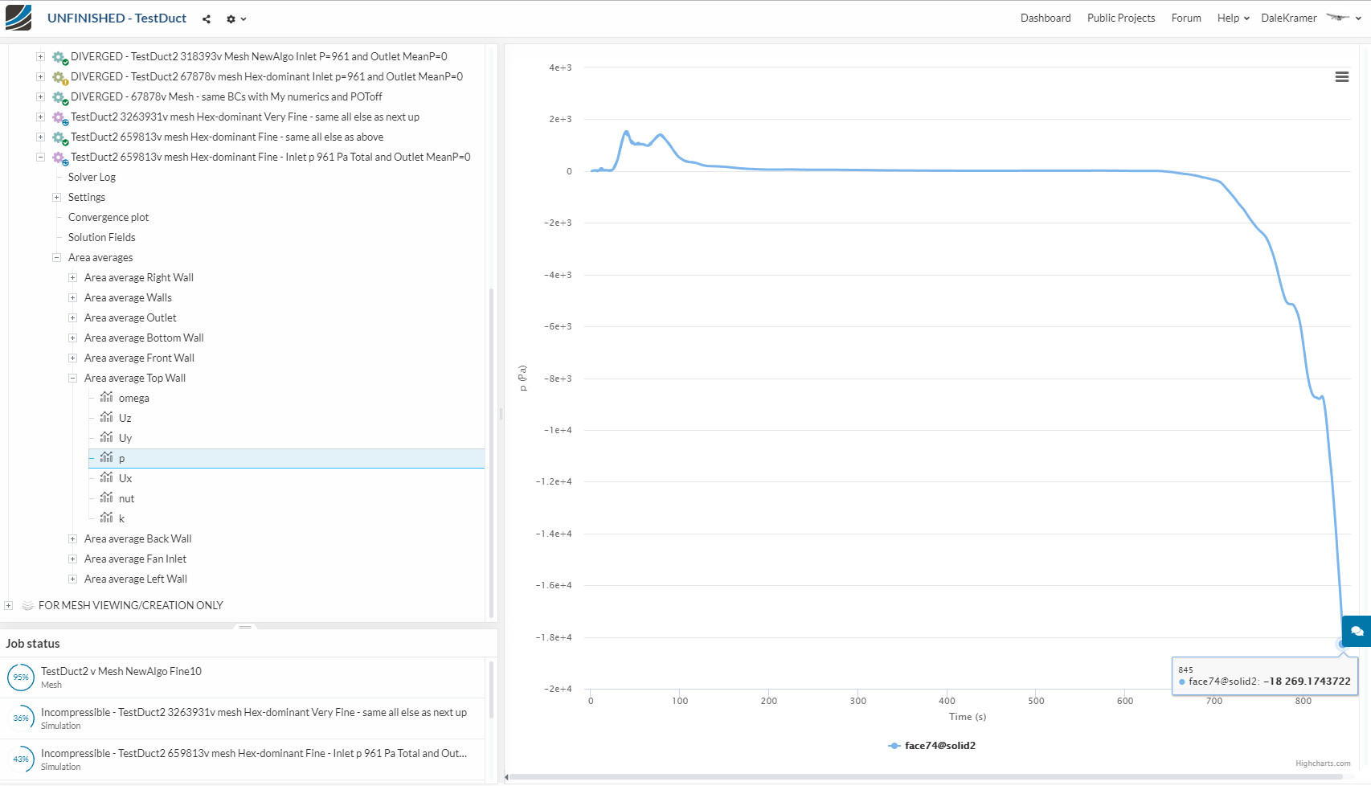Select the Convergence plot item
The width and height of the screenshot is (1371, 786).
point(108,217)
